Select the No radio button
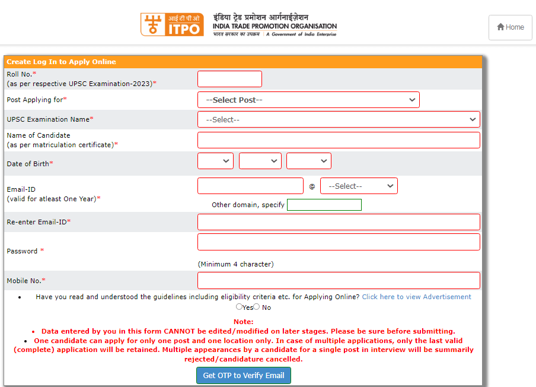This screenshot has height=387, width=536. point(256,307)
